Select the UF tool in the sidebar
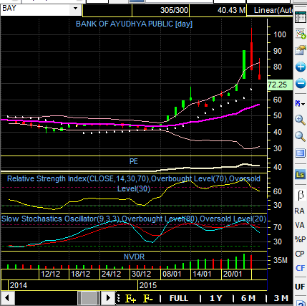 (x=300, y=287)
